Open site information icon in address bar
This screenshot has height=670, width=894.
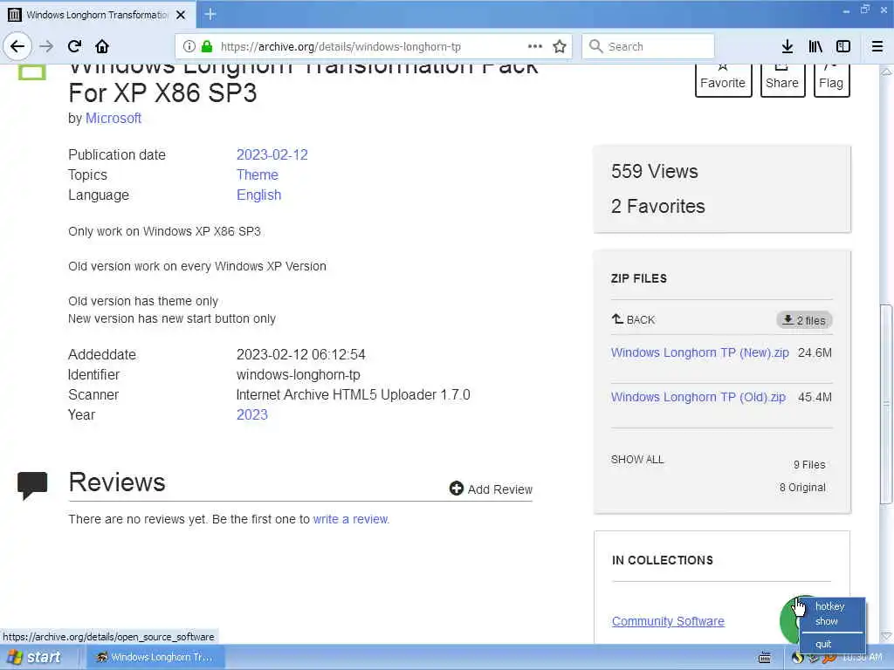click(189, 47)
